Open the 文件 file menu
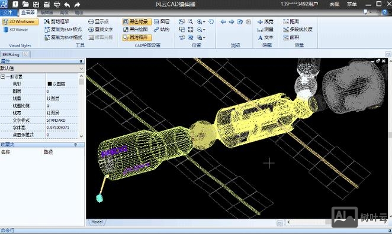The height and width of the screenshot is (234, 392). click(x=8, y=12)
